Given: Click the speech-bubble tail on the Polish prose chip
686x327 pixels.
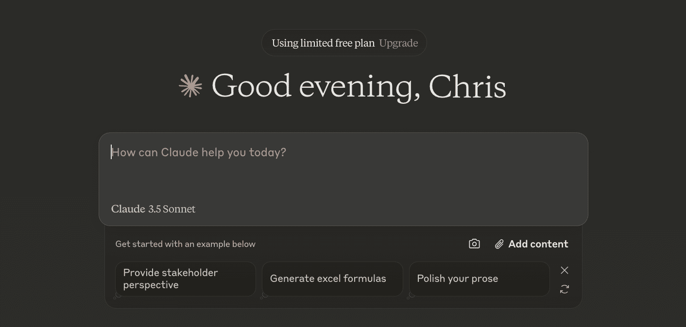Looking at the screenshot, I should (411, 295).
